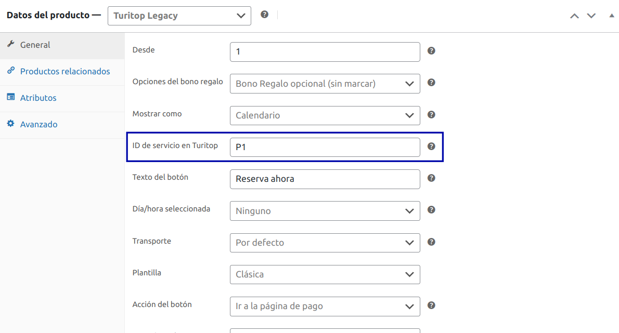This screenshot has height=333, width=619.
Task: Open the Acción del botón dropdown
Action: (325, 307)
